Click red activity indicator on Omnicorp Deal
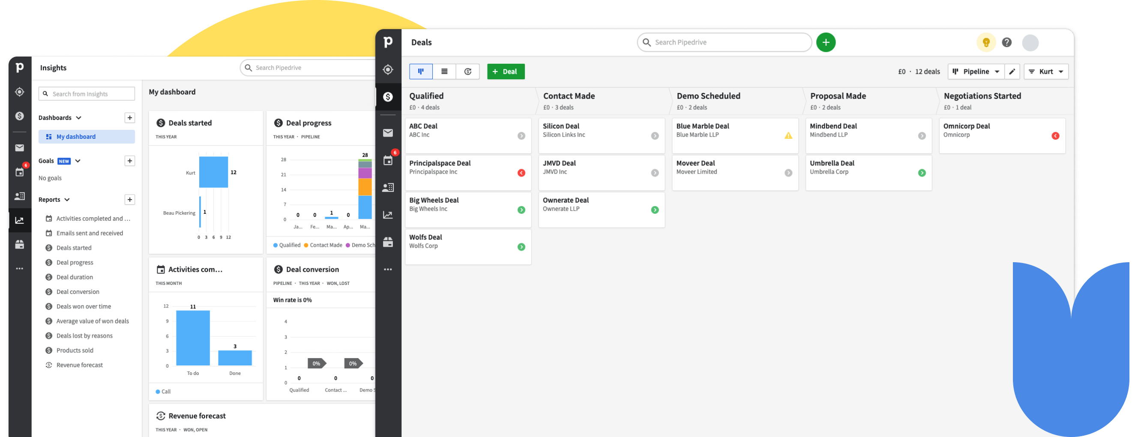1138x437 pixels. [1055, 136]
